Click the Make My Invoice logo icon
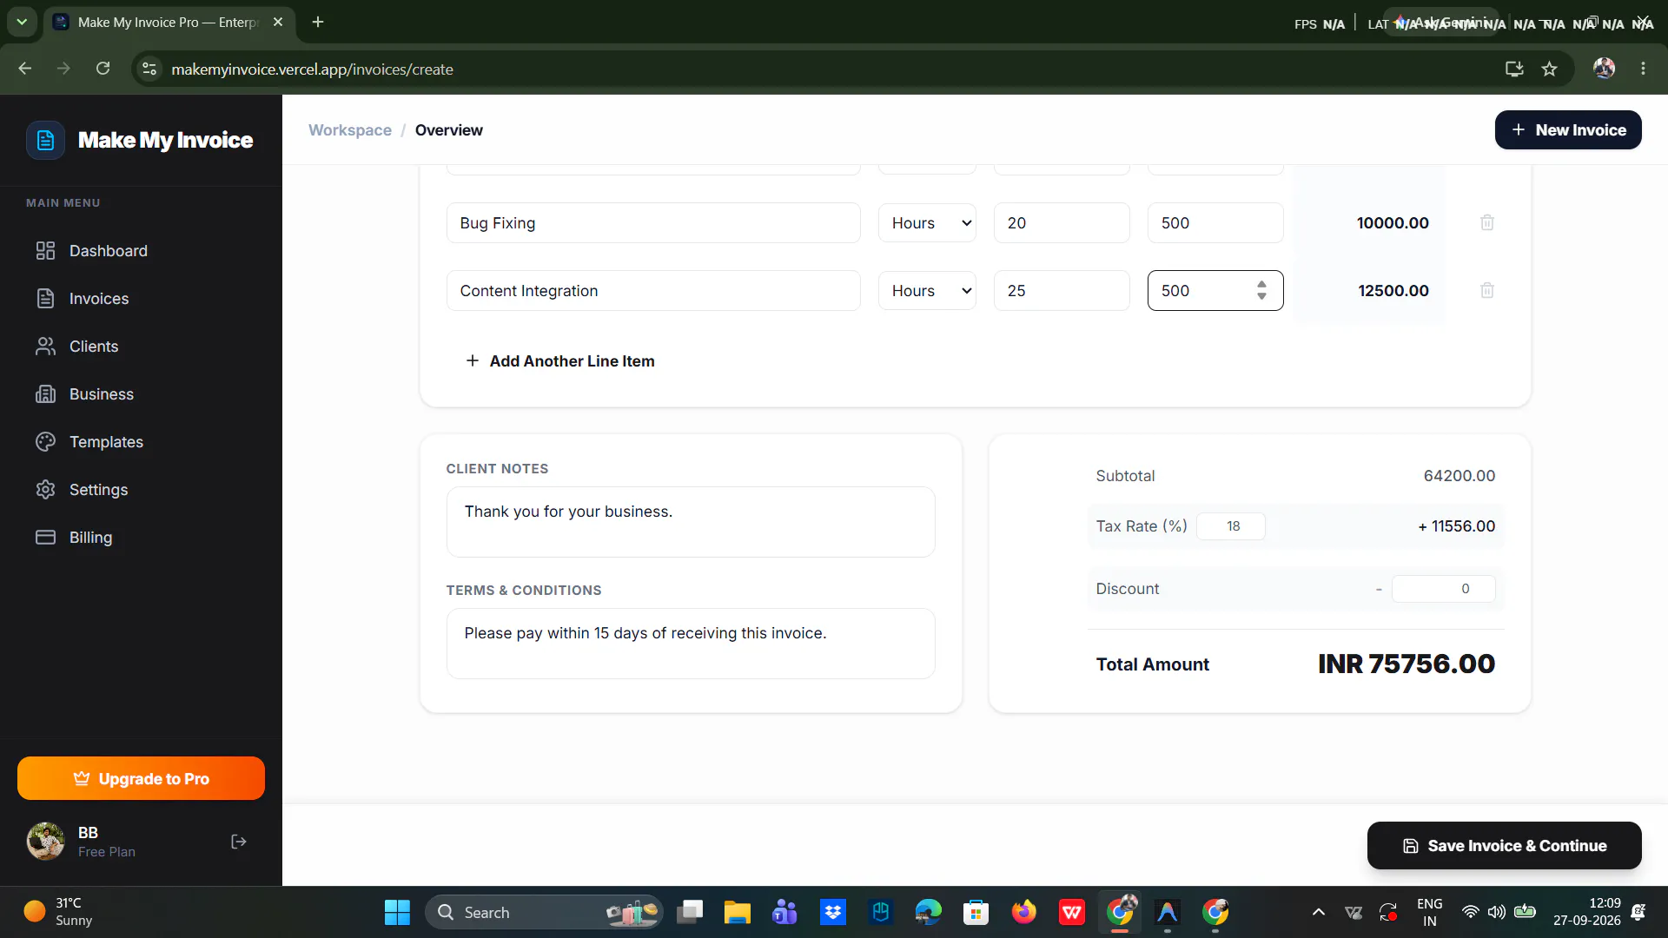 pyautogui.click(x=45, y=140)
